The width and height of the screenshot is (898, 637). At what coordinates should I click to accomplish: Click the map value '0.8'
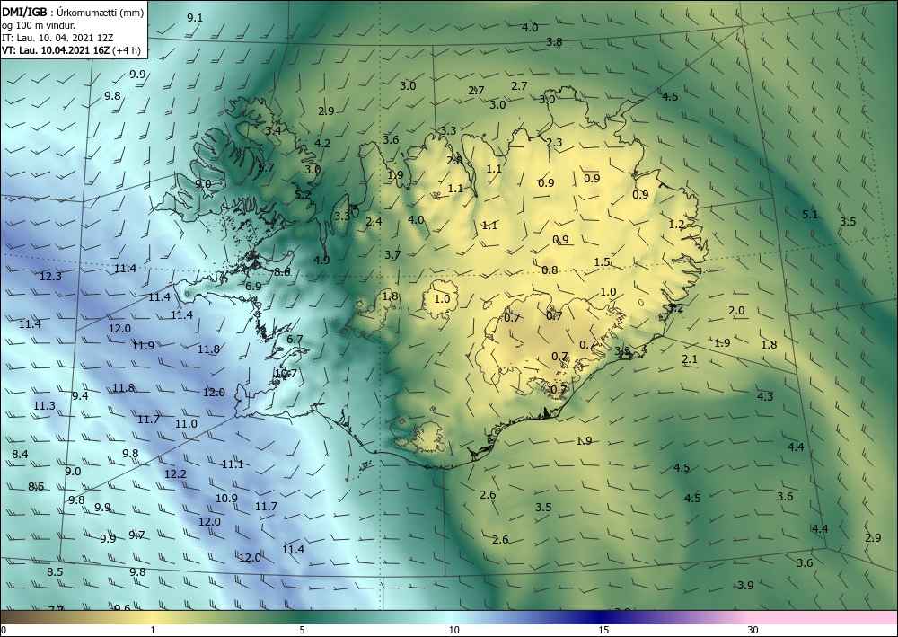click(x=550, y=270)
